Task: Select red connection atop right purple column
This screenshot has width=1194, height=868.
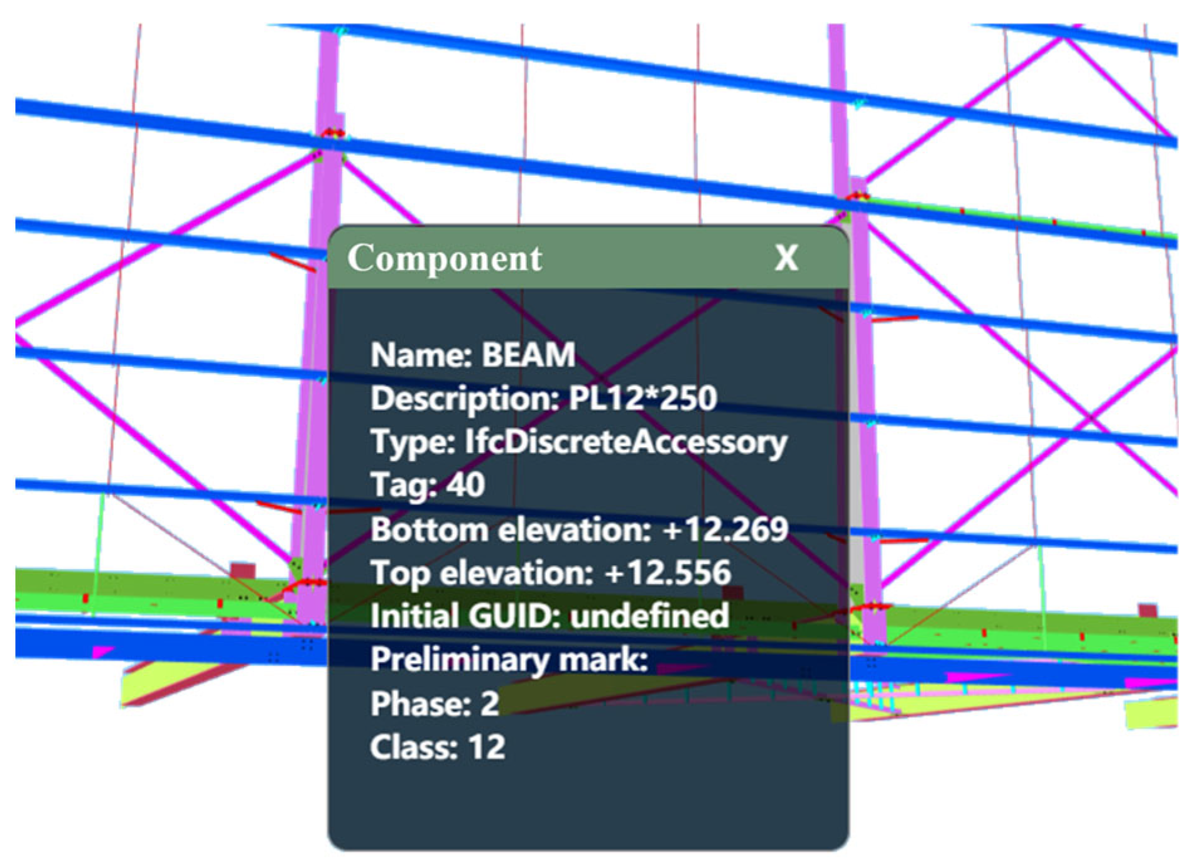Action: click(x=858, y=197)
